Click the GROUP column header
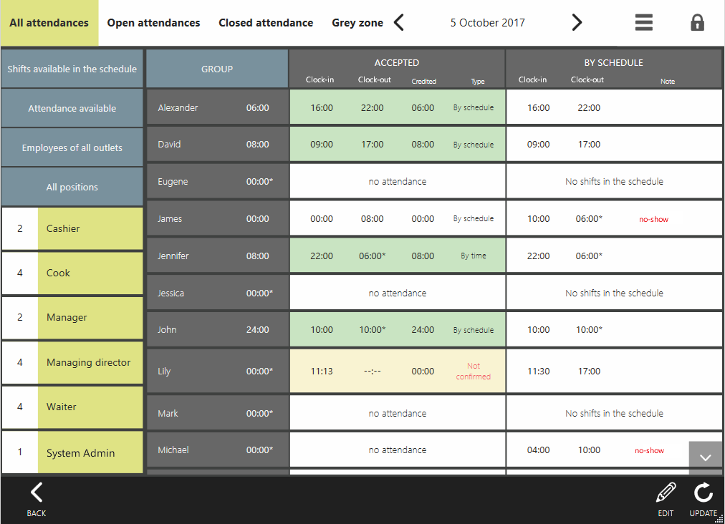 pyautogui.click(x=217, y=69)
